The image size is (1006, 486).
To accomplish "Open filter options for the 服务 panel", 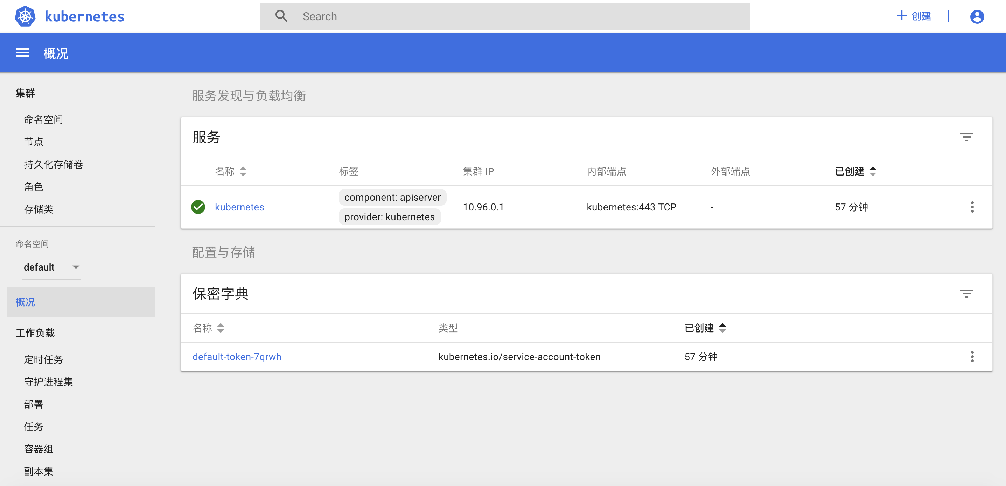I will [966, 137].
